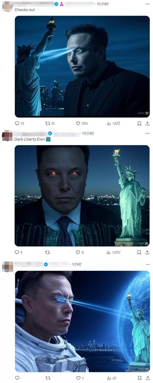Share the "Checks out" post

point(147,123)
